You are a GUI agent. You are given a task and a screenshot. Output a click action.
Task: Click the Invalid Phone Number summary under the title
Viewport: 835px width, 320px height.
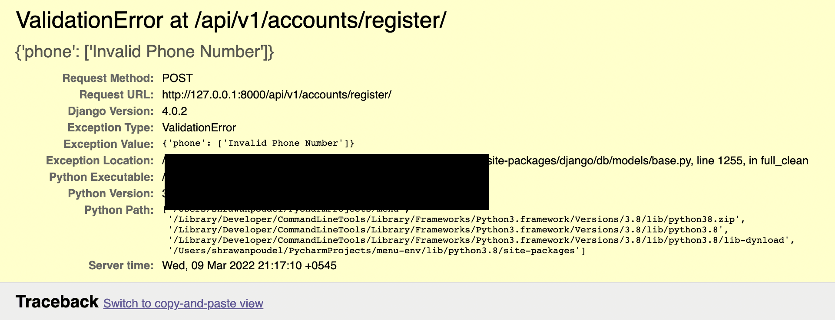pos(145,52)
